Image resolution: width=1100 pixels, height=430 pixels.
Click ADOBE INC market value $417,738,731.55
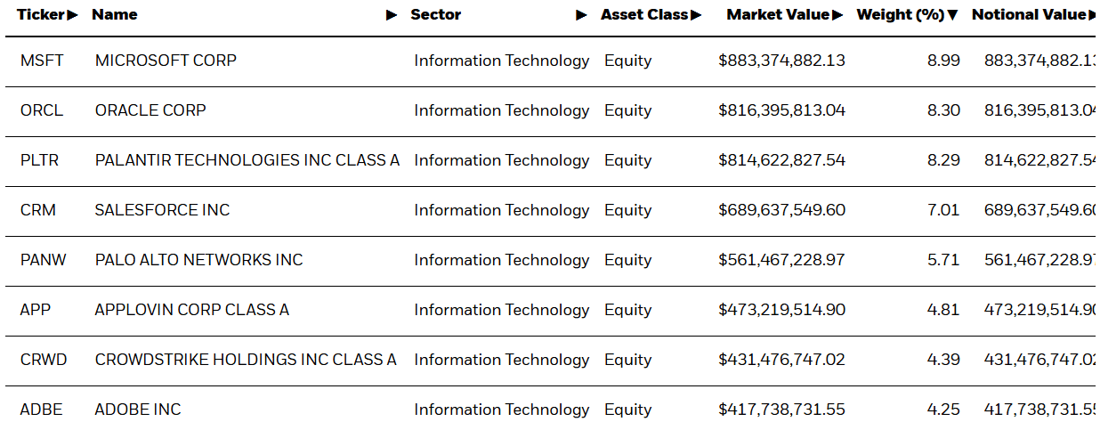[x=781, y=410]
